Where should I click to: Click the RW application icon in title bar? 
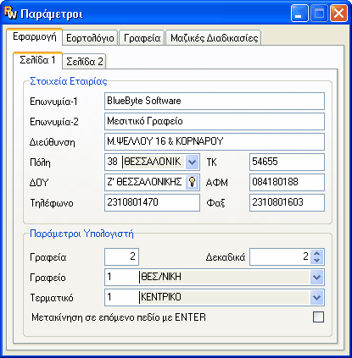coord(11,14)
